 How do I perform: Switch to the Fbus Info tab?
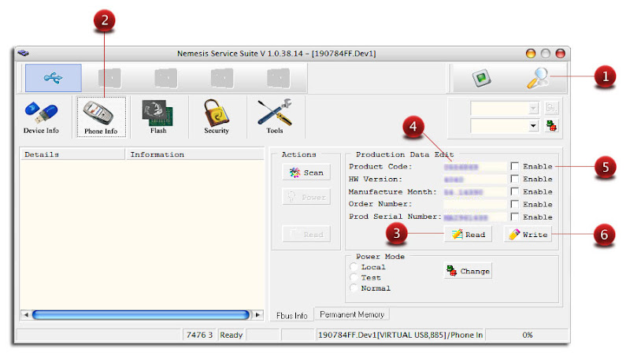(x=291, y=315)
